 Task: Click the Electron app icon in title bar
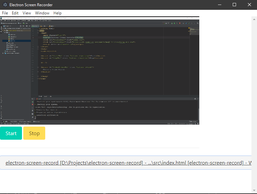[5, 5]
